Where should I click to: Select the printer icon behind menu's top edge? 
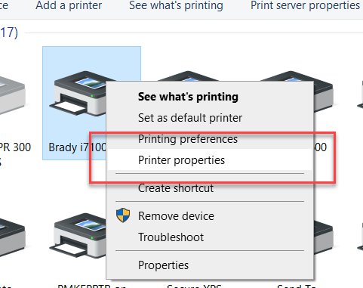pos(187,76)
